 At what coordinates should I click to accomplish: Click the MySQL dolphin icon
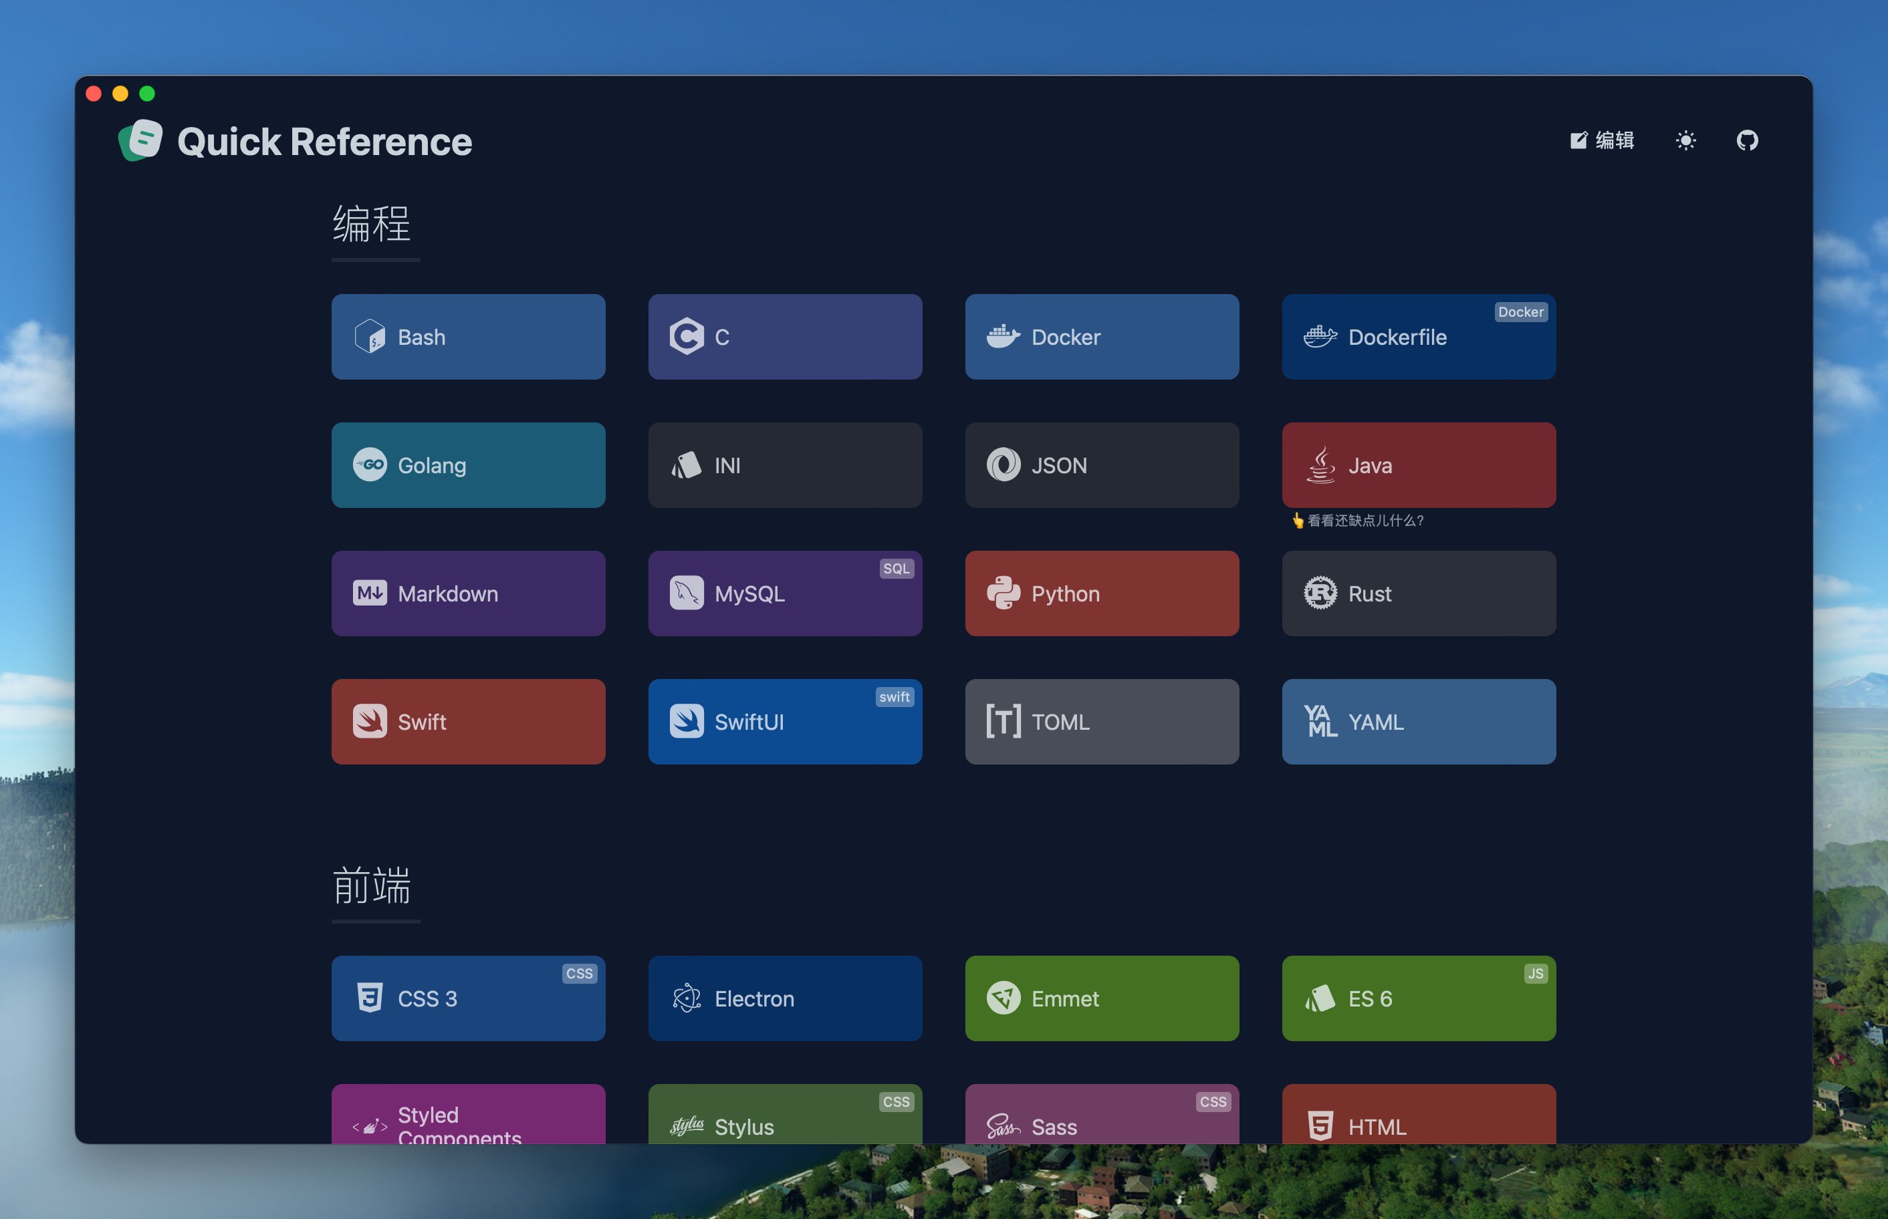pyautogui.click(x=687, y=593)
